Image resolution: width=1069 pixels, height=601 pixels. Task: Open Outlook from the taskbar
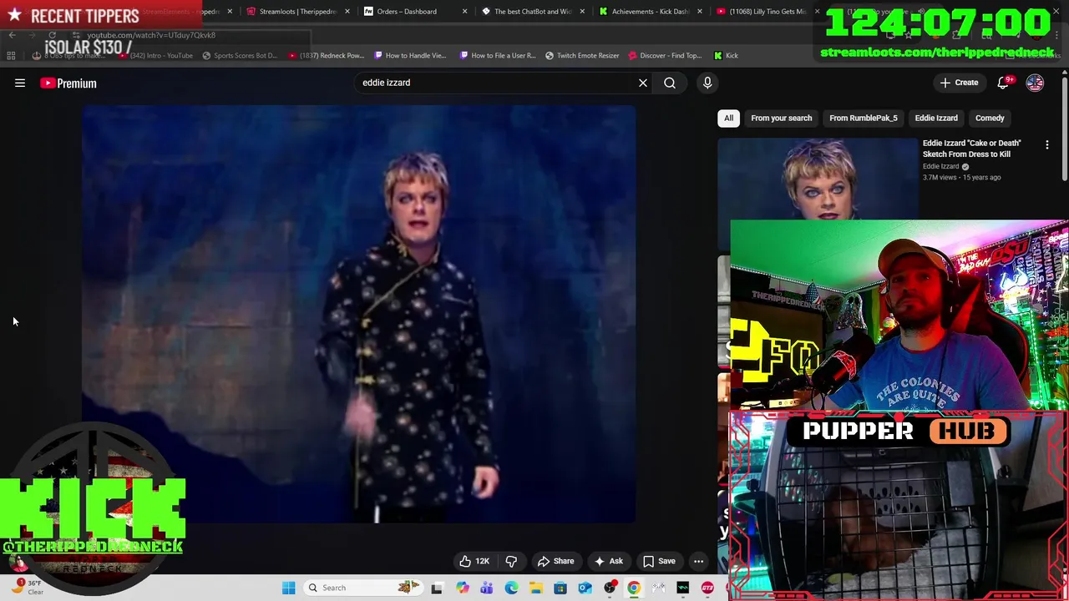tap(585, 588)
